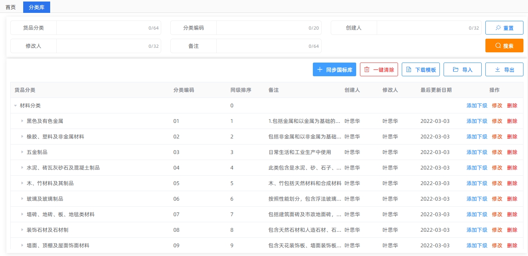Image resolution: width=528 pixels, height=256 pixels.
Task: Click 修改 for 五金制品
Action: (x=497, y=152)
